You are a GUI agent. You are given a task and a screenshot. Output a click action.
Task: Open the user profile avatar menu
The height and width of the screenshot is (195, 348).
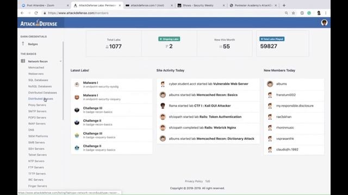coord(324,23)
